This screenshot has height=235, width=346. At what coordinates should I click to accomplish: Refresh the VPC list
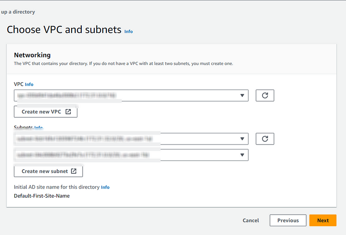coord(265,95)
